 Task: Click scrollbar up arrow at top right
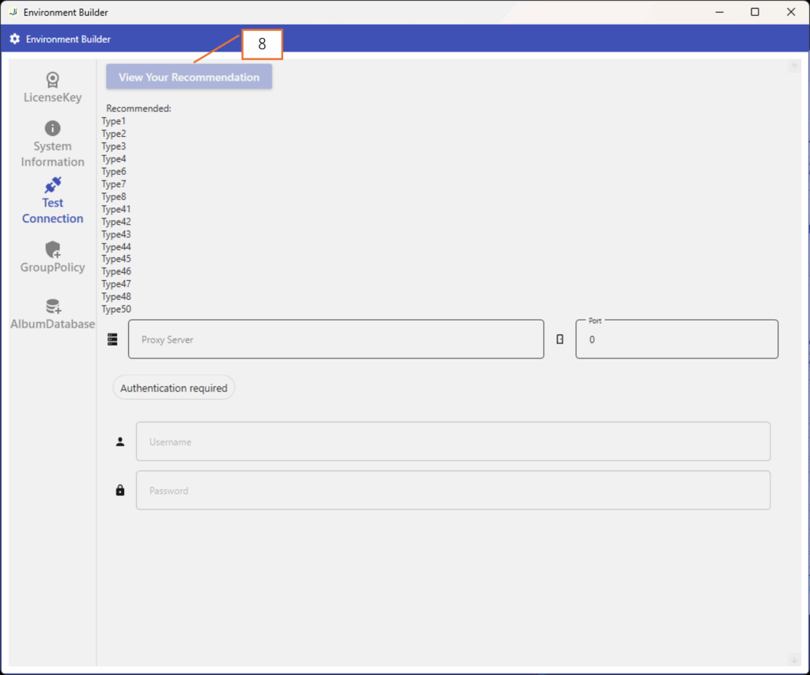[x=794, y=67]
